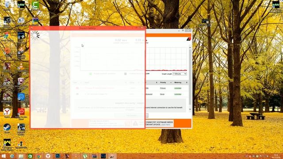Click the red alert notification icon in Dispatch
This screenshot has height=159, width=283.
[x=188, y=39]
